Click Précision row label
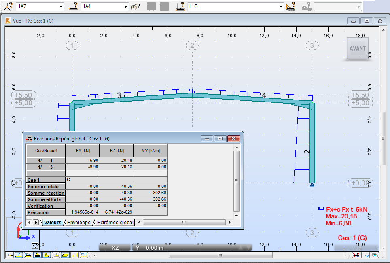This screenshot has width=390, height=263. pos(46,212)
